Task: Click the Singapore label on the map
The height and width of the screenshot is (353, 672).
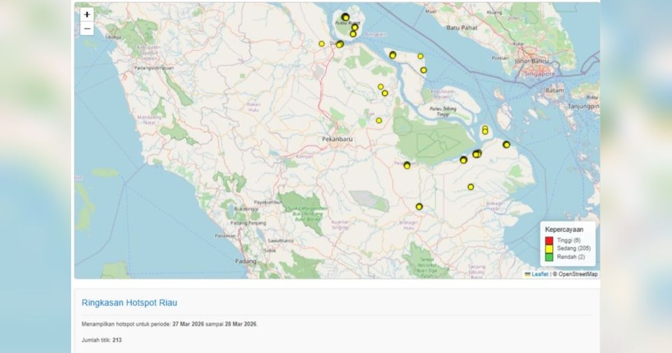Action: (539, 74)
